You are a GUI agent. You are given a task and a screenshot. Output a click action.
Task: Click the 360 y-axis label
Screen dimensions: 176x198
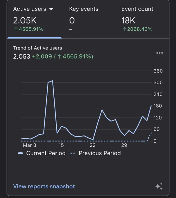[158, 71]
